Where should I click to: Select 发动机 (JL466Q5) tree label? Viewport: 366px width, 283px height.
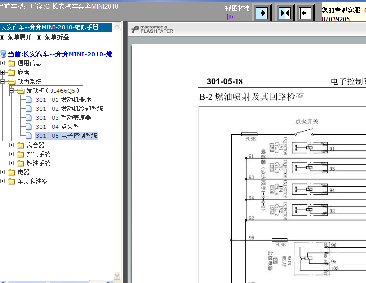(53, 91)
